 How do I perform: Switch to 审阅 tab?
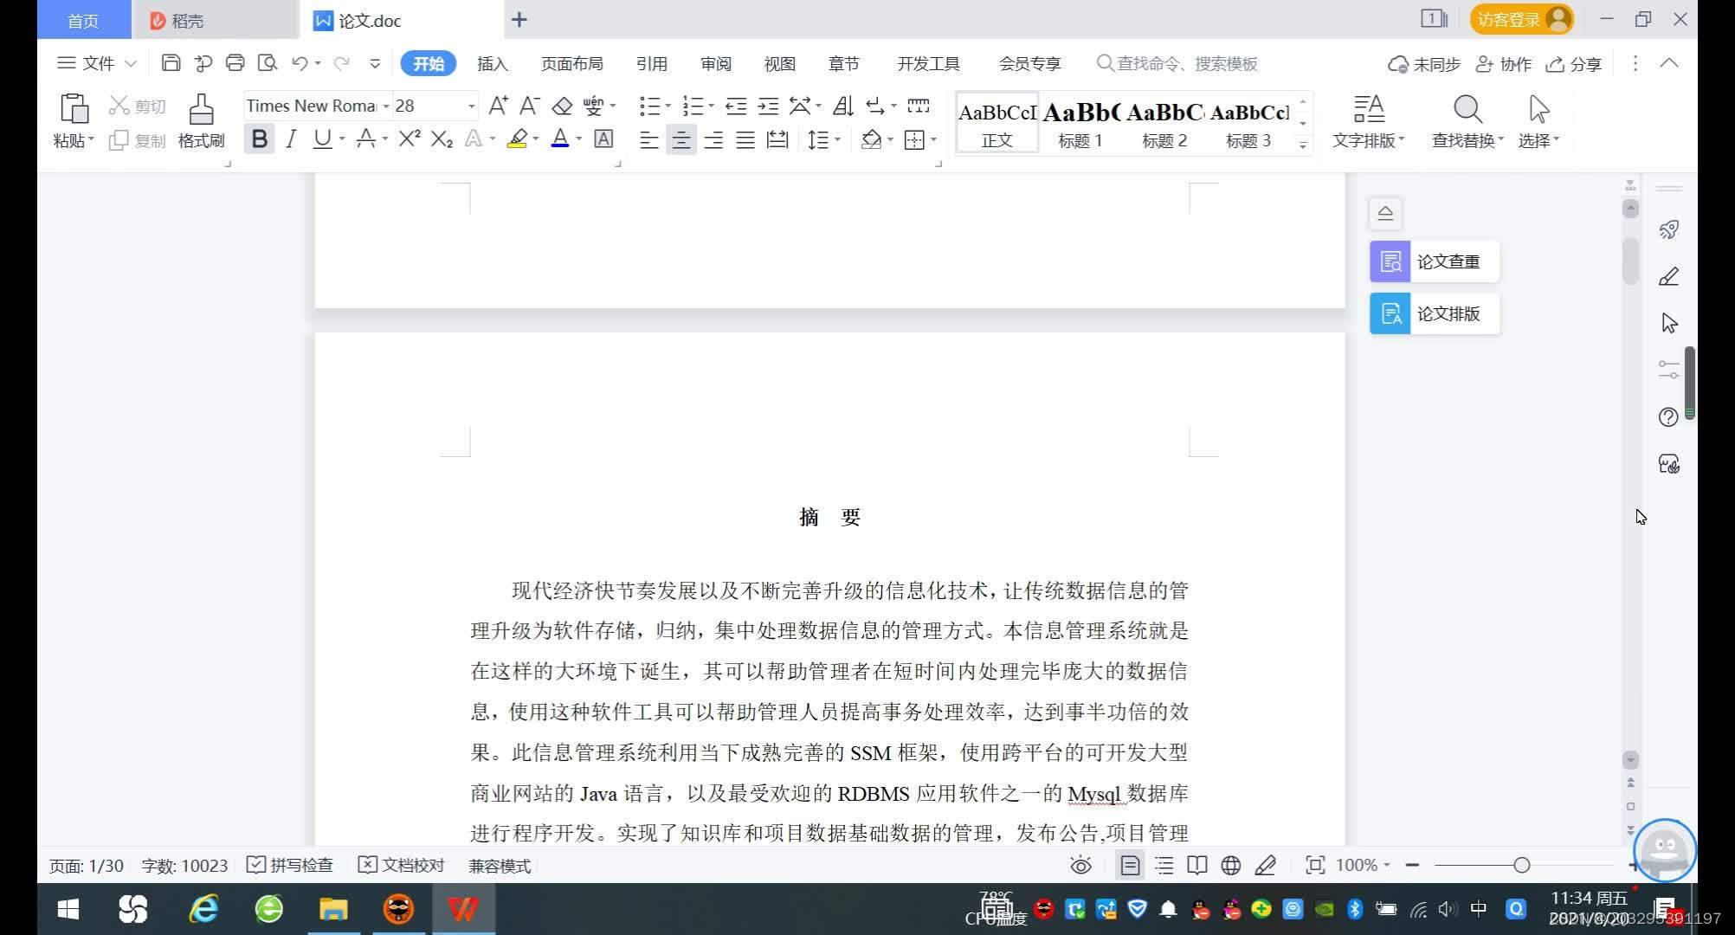(x=716, y=63)
